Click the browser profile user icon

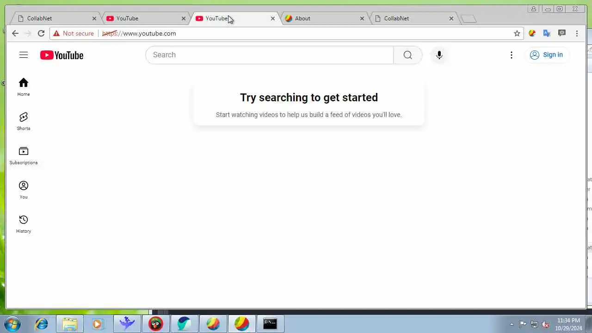(x=534, y=9)
